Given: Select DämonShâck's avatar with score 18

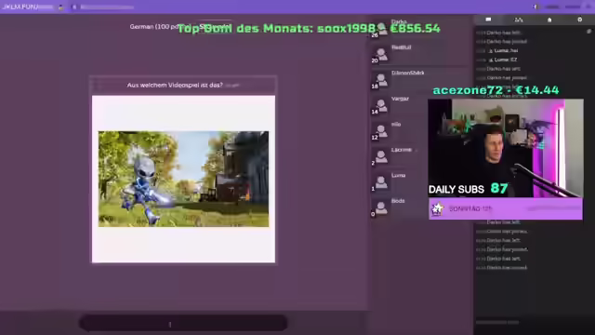Looking at the screenshot, I should pos(381,80).
